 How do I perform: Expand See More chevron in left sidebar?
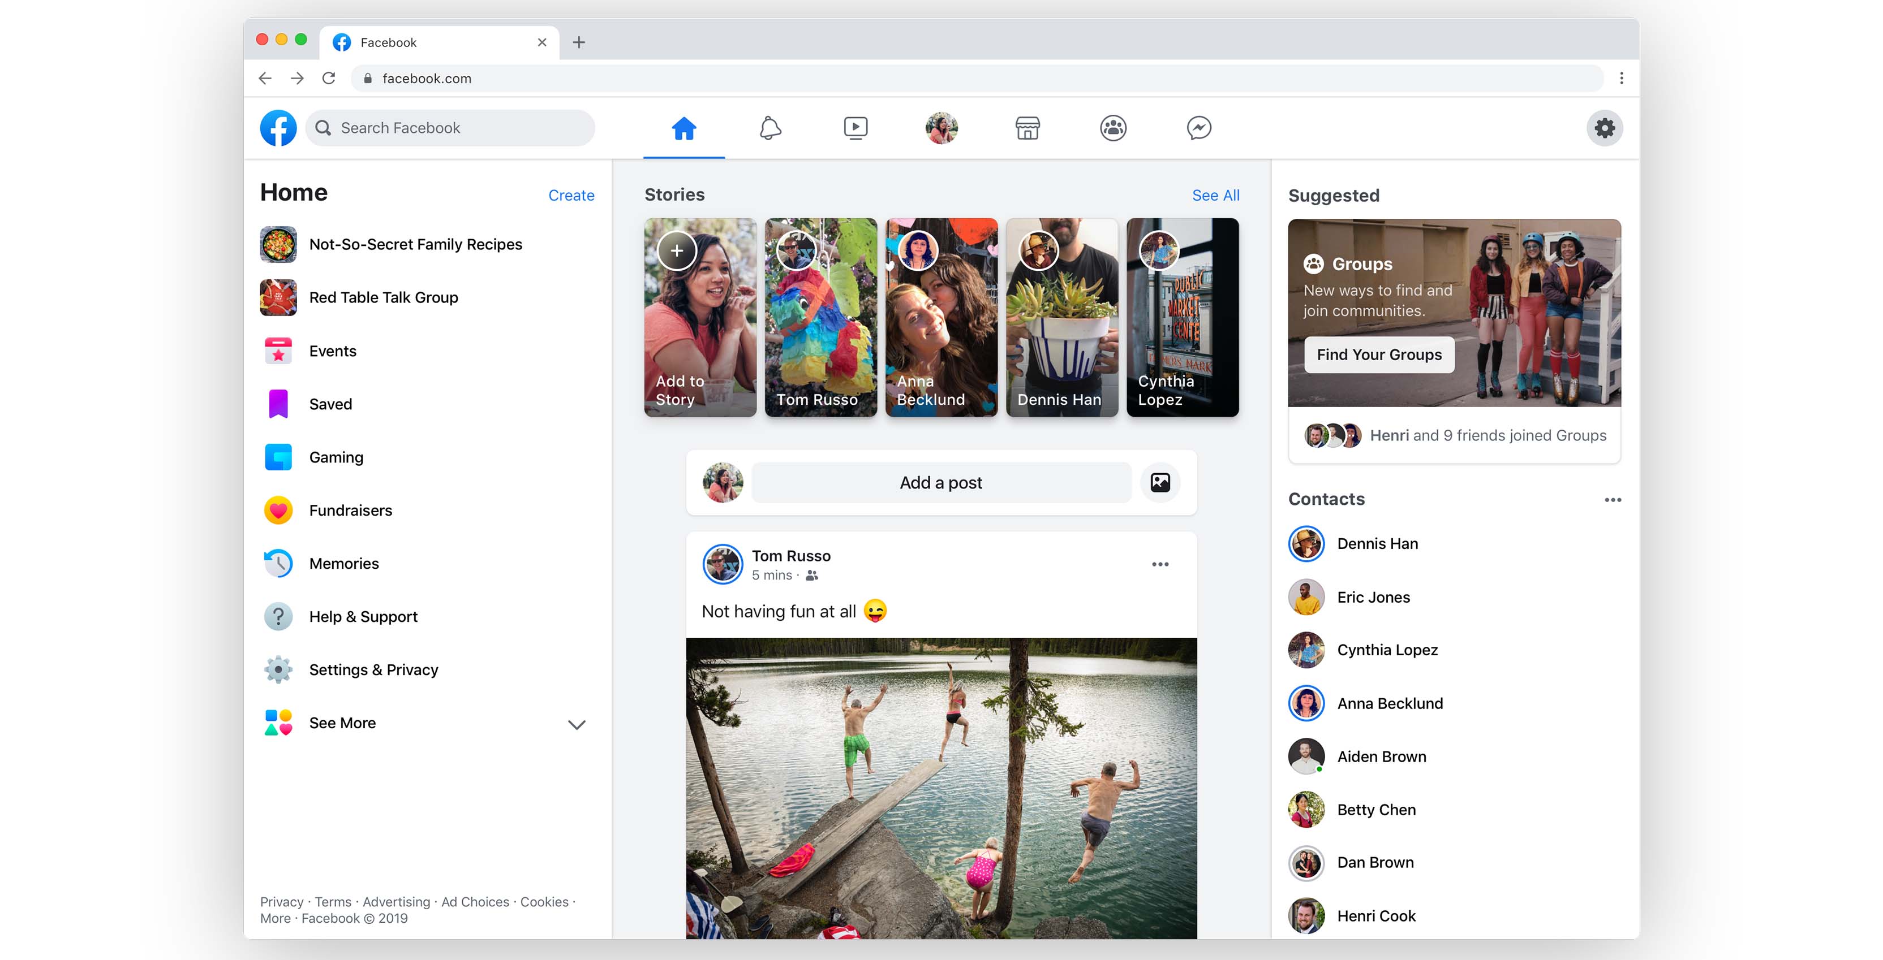click(x=577, y=724)
